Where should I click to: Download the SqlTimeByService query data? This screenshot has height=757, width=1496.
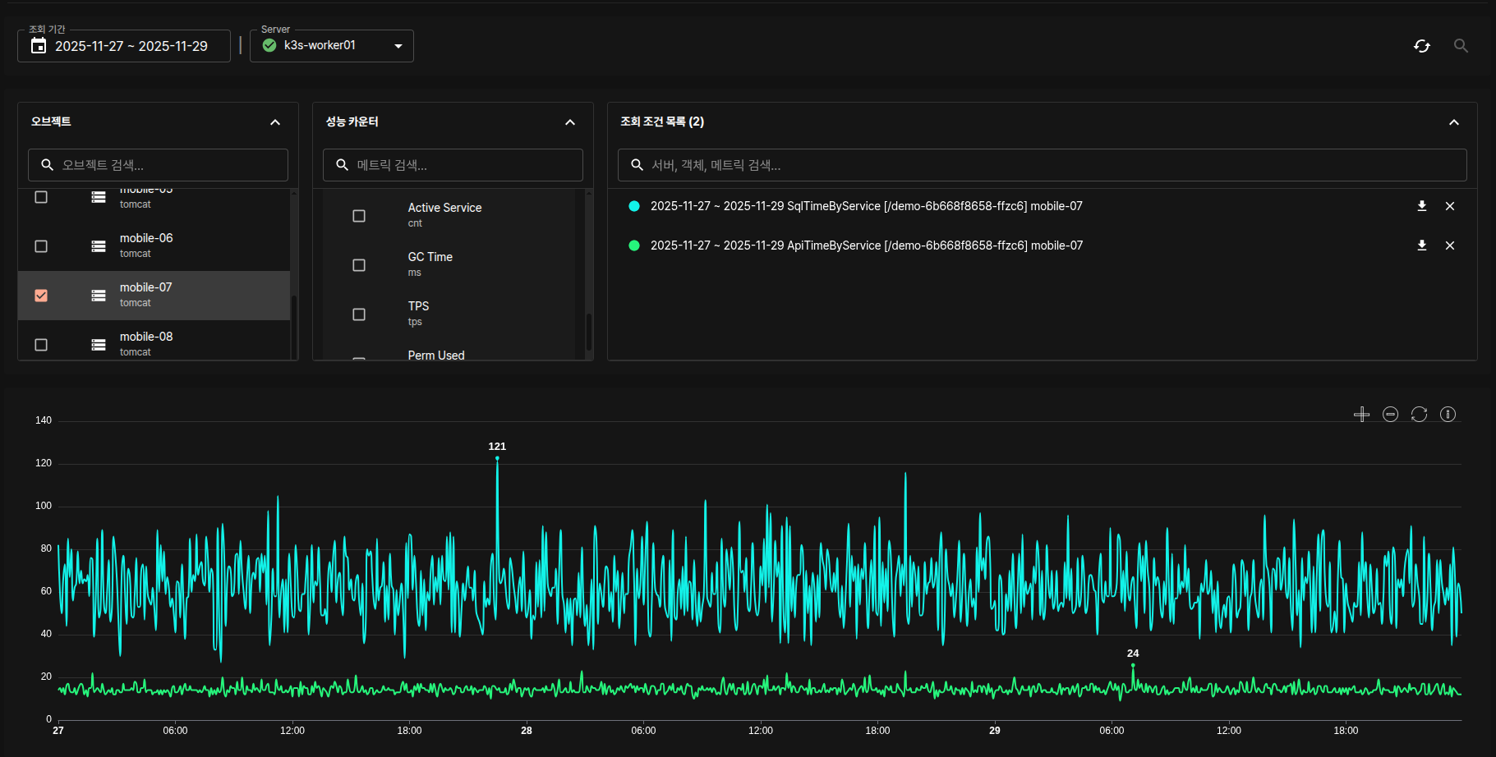(x=1421, y=206)
